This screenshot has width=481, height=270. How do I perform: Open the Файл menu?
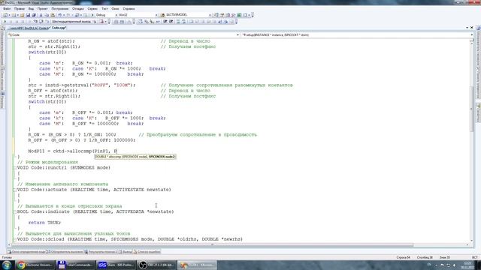click(7, 9)
